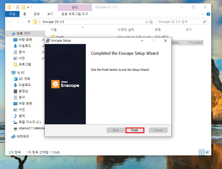Open 사진 under 내 PC

[x=22, y=110]
